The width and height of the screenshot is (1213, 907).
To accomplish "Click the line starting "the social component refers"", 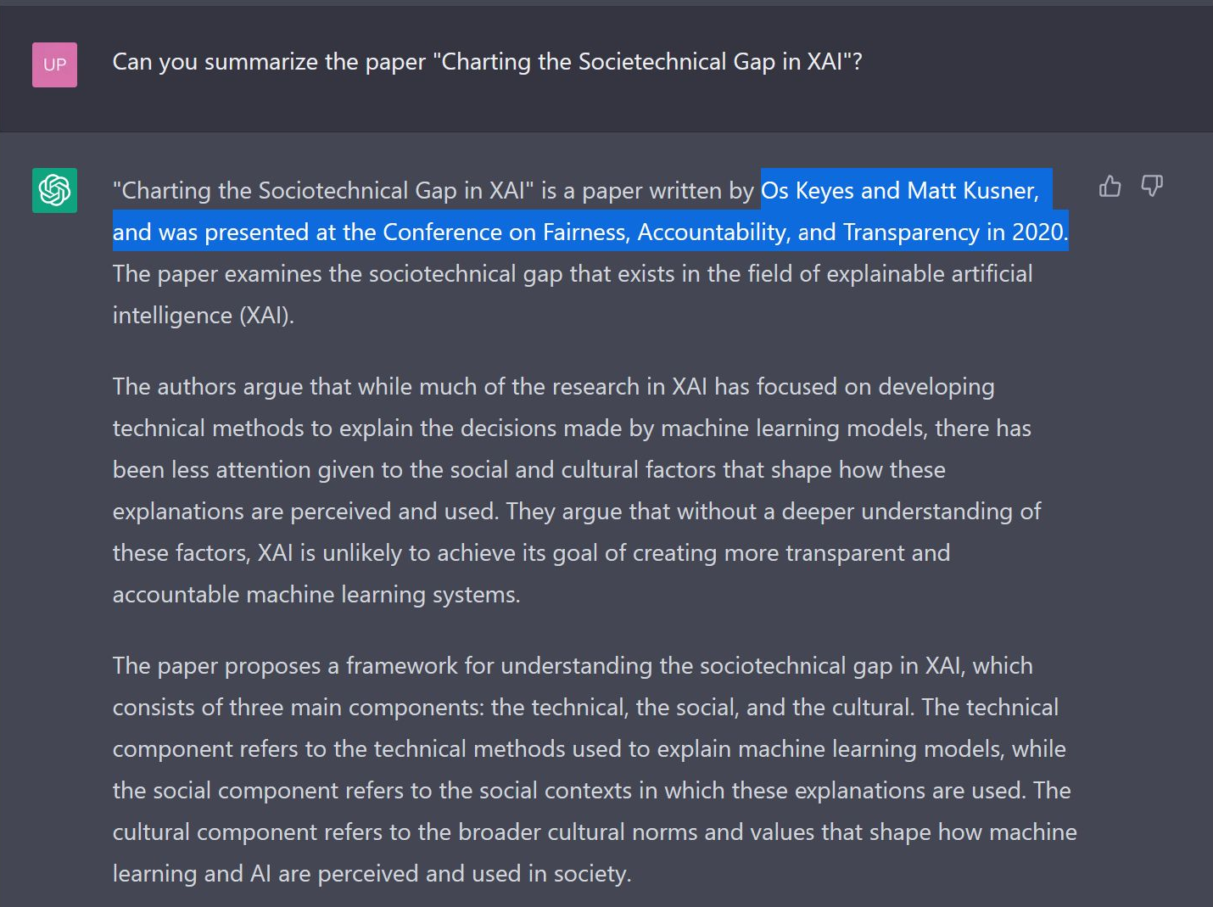I will [591, 790].
